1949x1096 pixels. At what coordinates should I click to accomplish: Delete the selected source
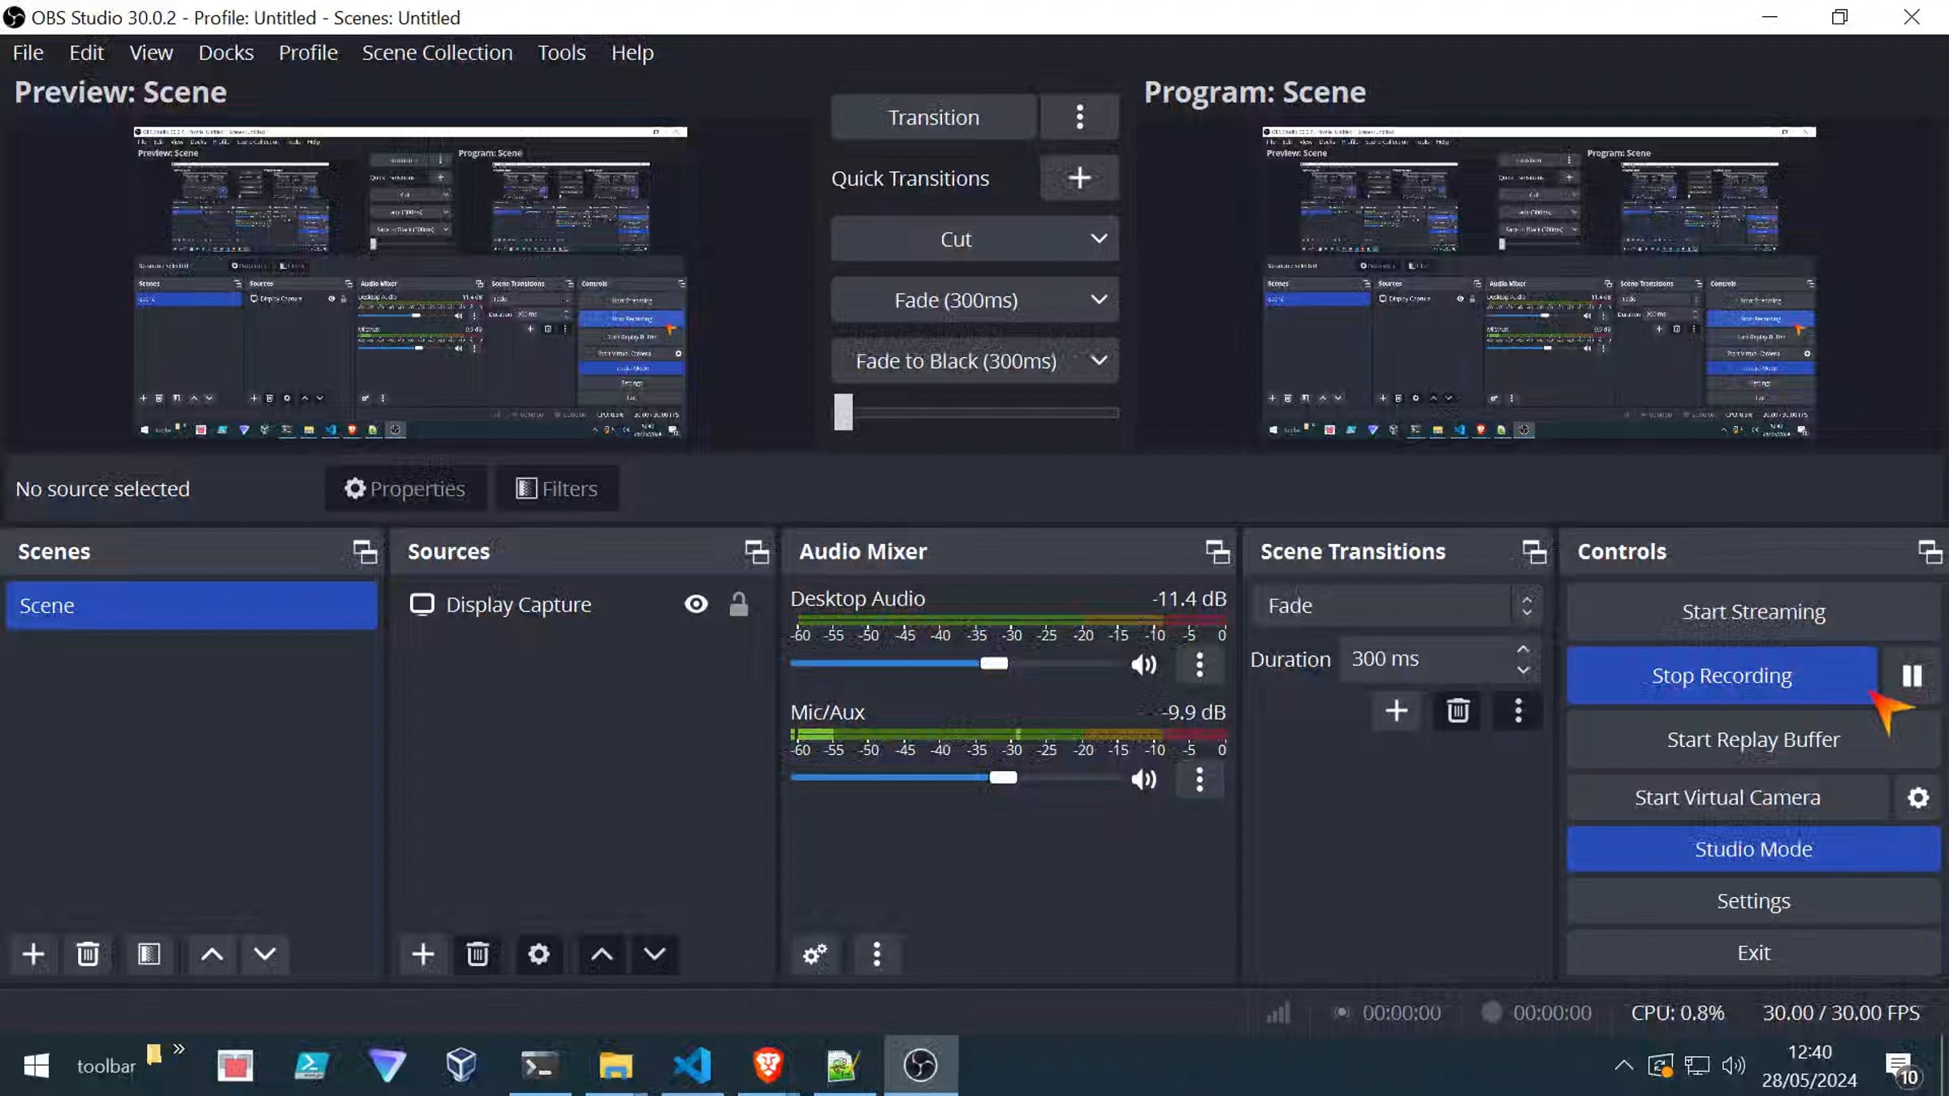478,954
